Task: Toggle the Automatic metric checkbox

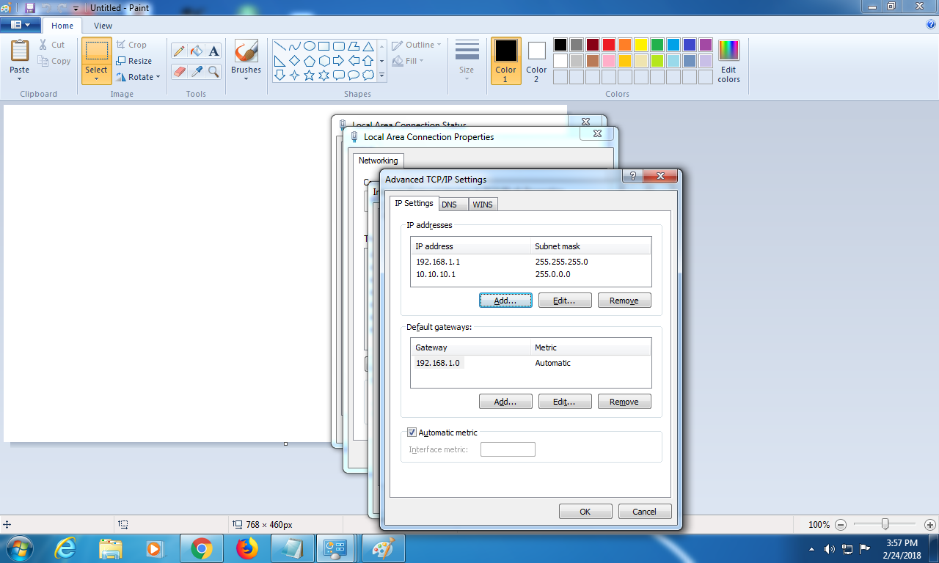Action: [412, 433]
